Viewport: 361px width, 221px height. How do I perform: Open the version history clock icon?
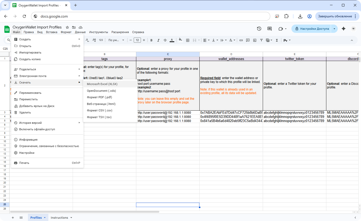click(x=259, y=29)
